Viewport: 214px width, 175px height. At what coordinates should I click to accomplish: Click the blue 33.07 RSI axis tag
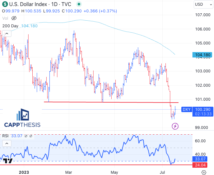pos(202,159)
